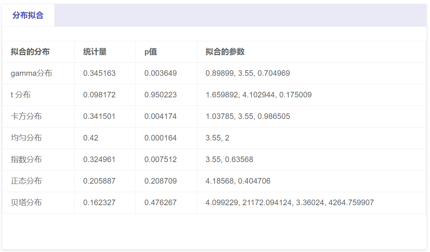Click the 拟合的参数 column header
The height and width of the screenshot is (252, 430).
pyautogui.click(x=225, y=52)
